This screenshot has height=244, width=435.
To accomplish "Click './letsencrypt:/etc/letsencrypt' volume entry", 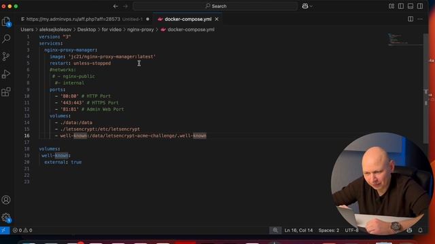I will tap(100, 129).
